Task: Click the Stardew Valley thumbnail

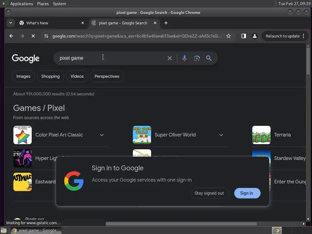Action: click(x=261, y=153)
